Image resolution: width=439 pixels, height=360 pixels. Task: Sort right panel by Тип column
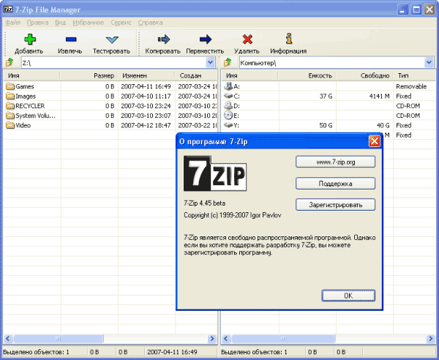click(415, 75)
